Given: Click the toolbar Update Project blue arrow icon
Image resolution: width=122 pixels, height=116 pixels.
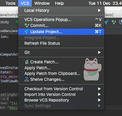Looking at the screenshot, I should 107,22.
